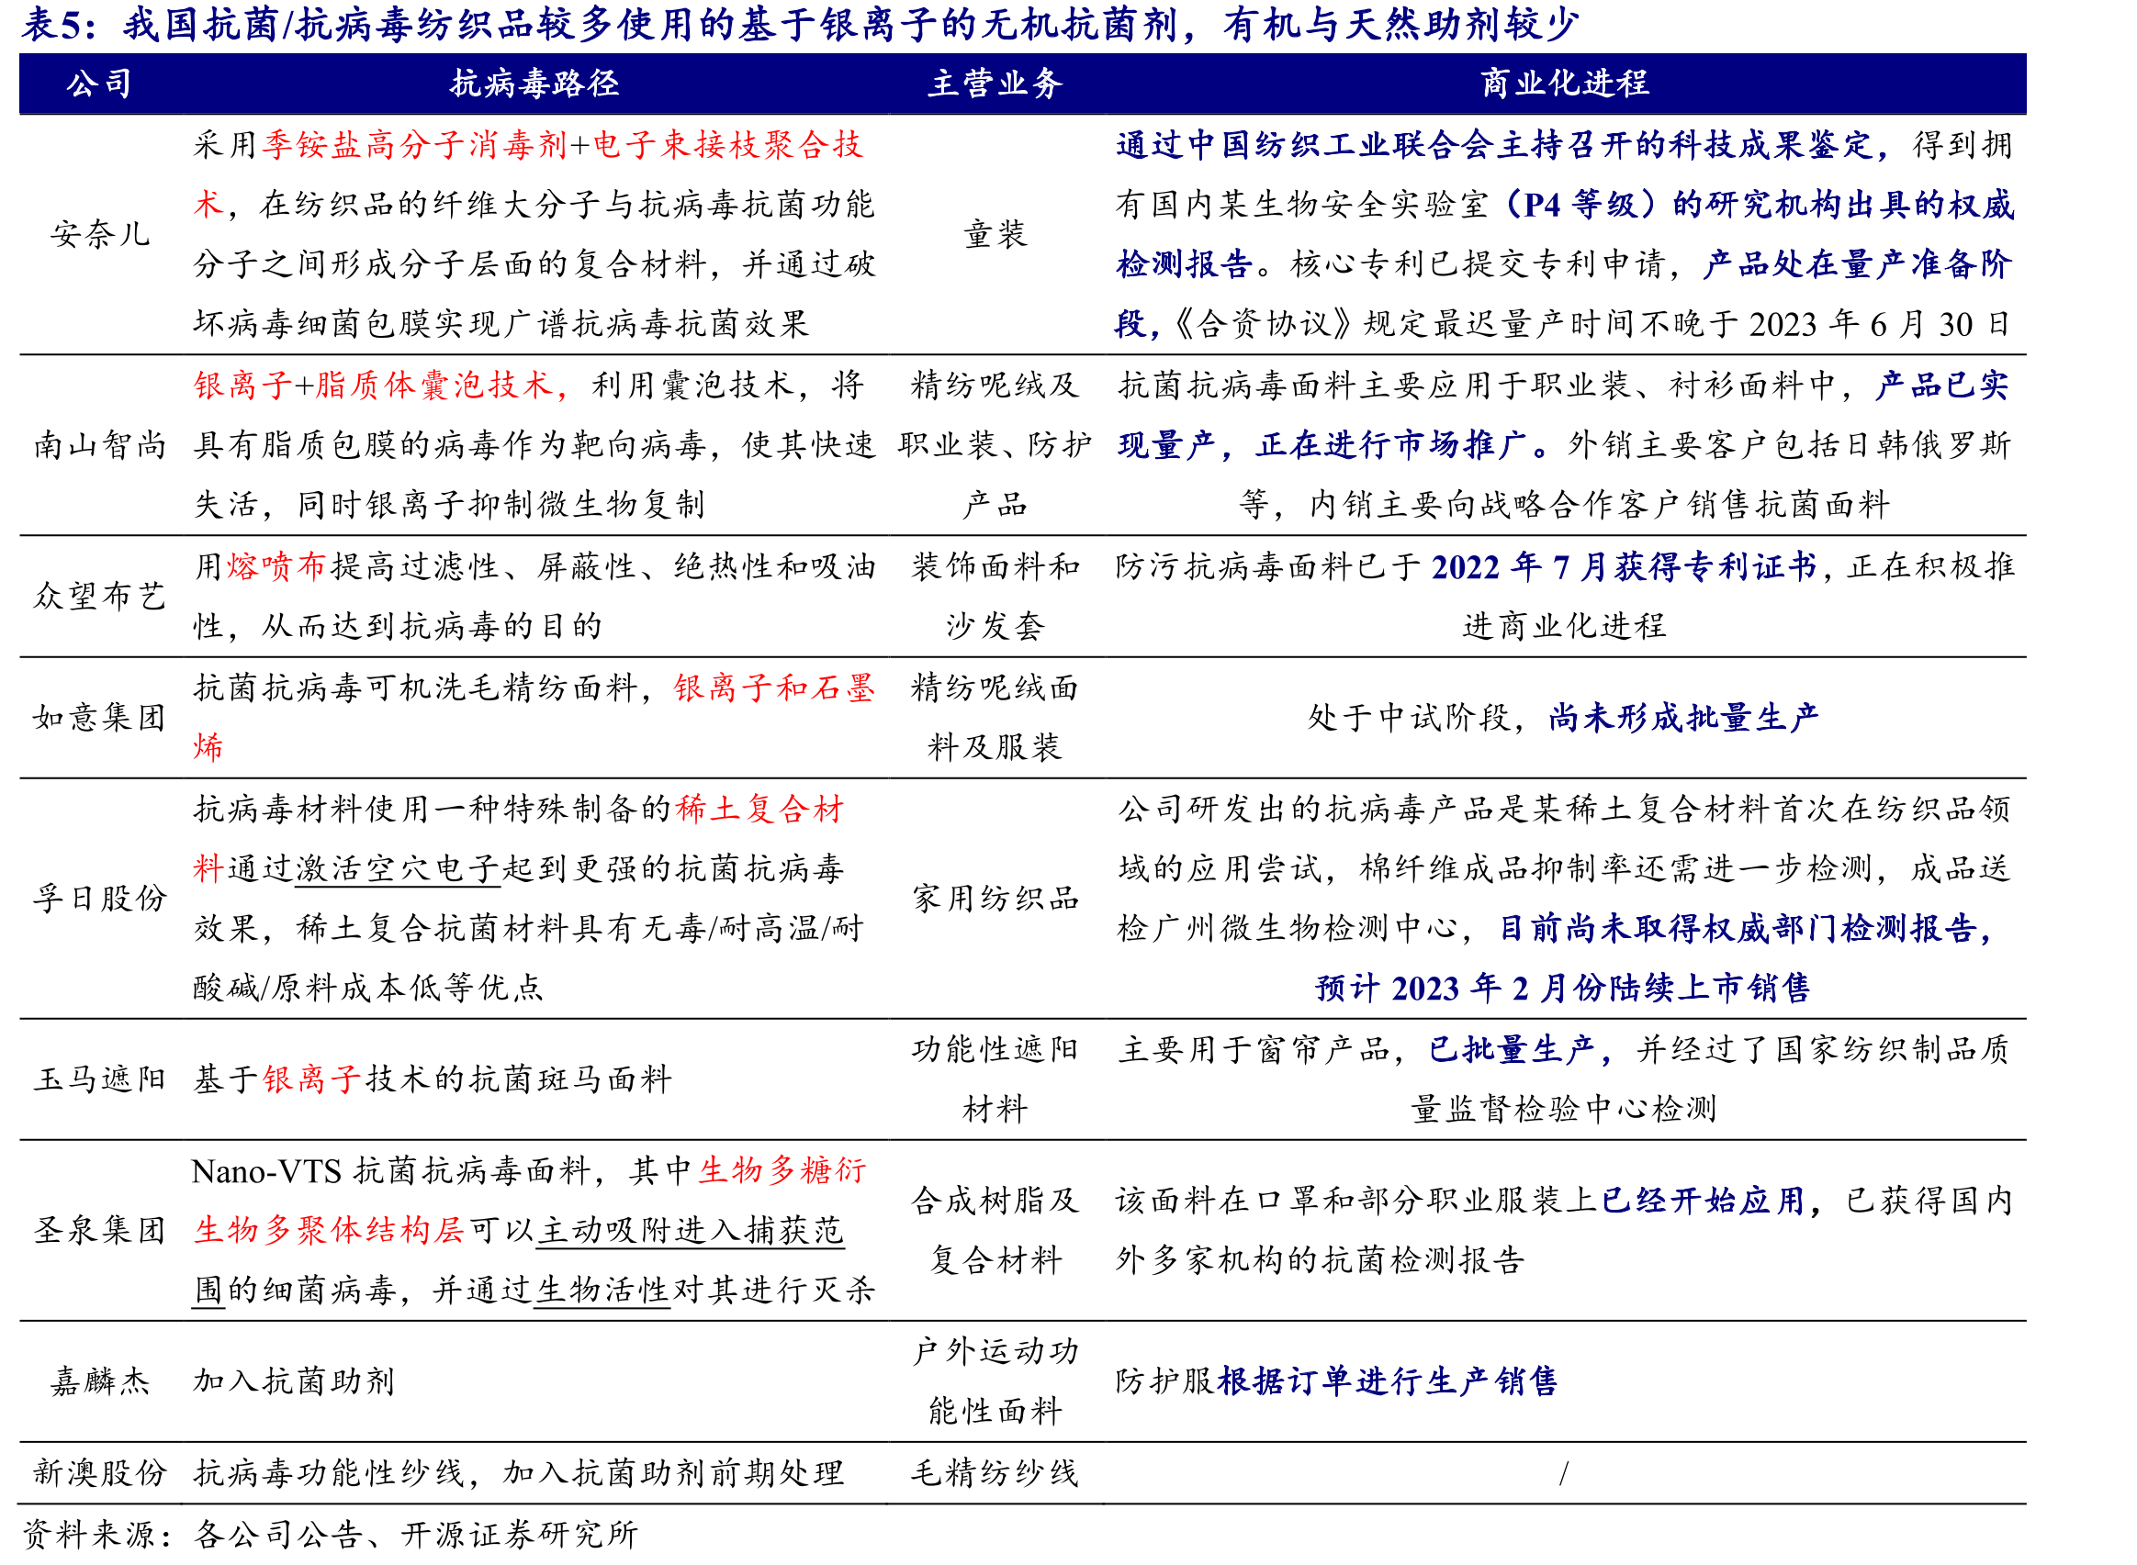Click the blue text 检测报告

pos(1185,264)
